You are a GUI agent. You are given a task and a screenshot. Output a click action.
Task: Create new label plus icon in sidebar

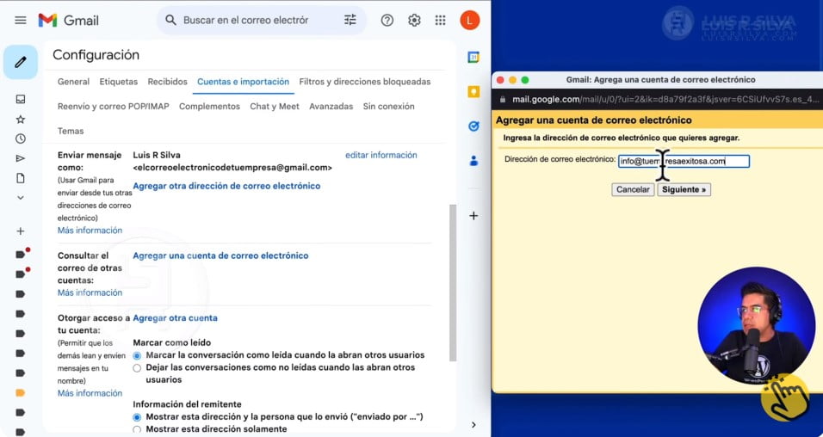21,231
